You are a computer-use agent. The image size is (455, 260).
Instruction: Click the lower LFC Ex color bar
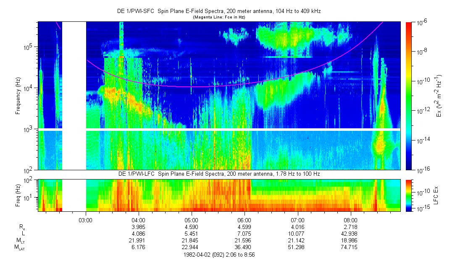(408, 195)
